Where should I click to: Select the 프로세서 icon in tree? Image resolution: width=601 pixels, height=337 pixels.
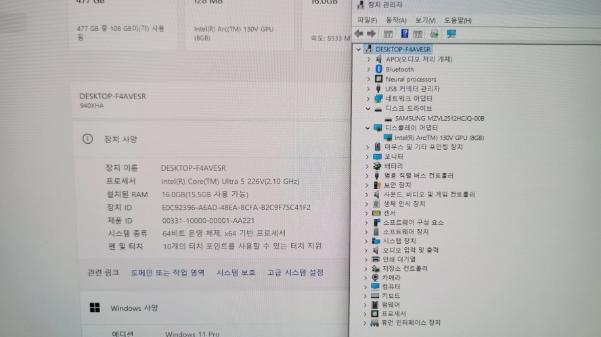374,313
